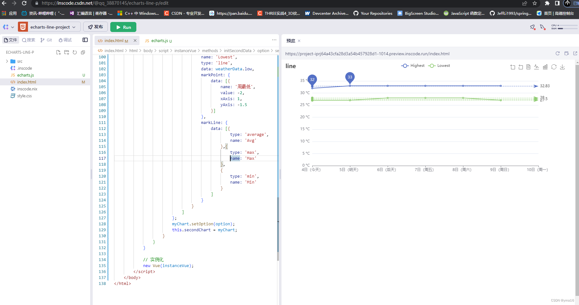
Task: Toggle the sidebar layout panel
Action: (x=85, y=40)
